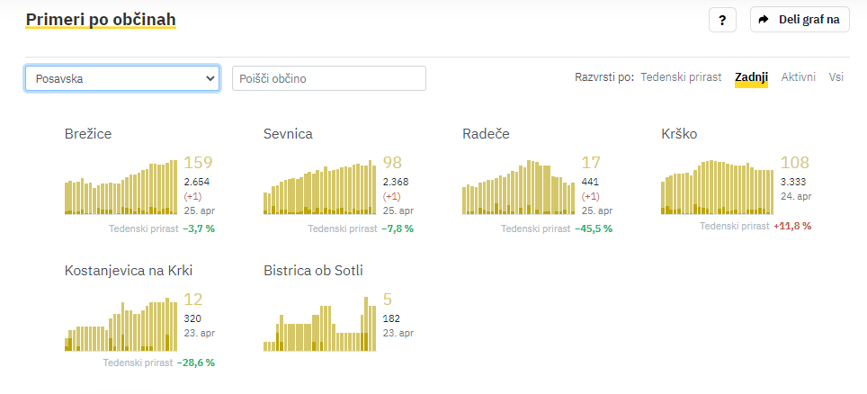The image size is (867, 394).
Task: Sort by Tedenski prirast
Action: tap(681, 77)
